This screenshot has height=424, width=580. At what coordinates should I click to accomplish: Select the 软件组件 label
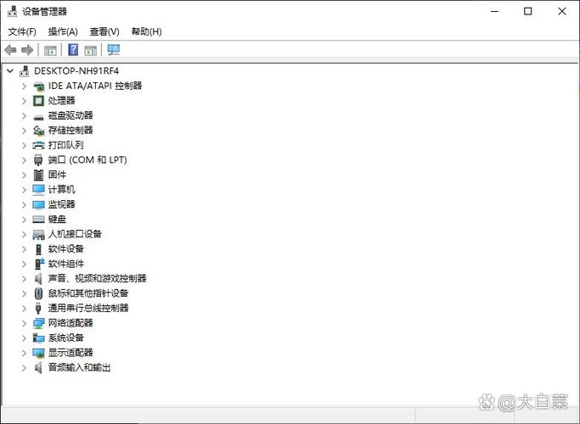click(x=66, y=264)
